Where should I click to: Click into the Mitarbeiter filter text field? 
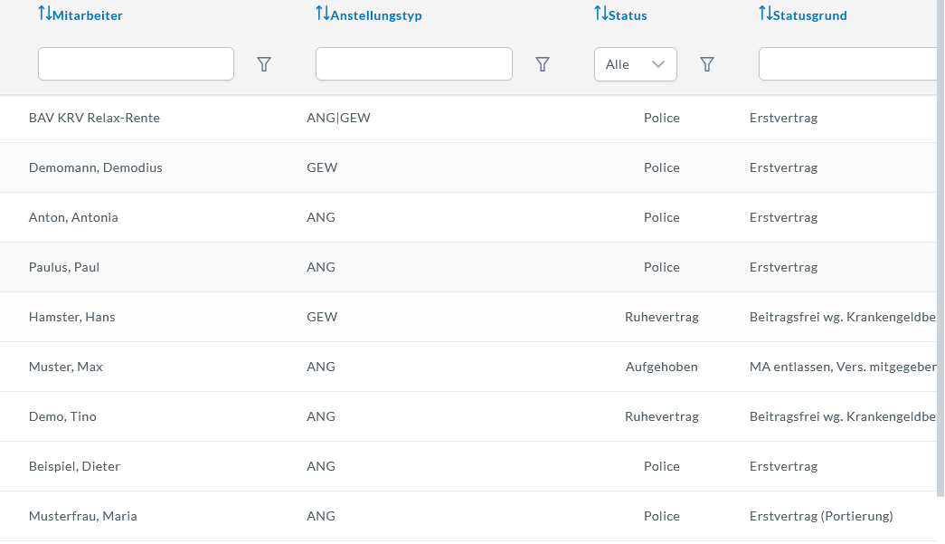(x=136, y=64)
